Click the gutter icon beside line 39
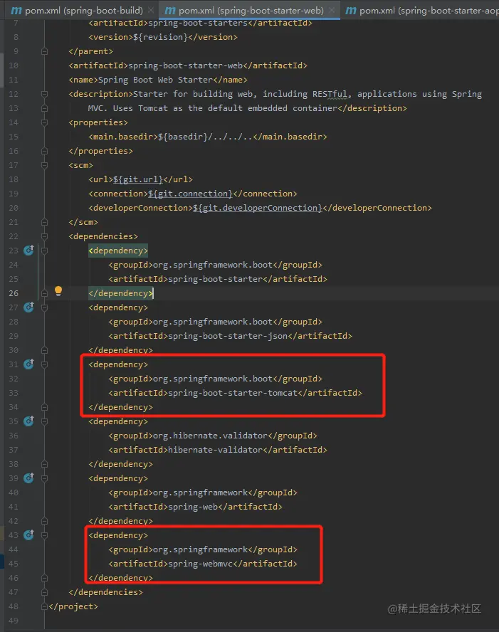499x632 pixels. (x=28, y=478)
